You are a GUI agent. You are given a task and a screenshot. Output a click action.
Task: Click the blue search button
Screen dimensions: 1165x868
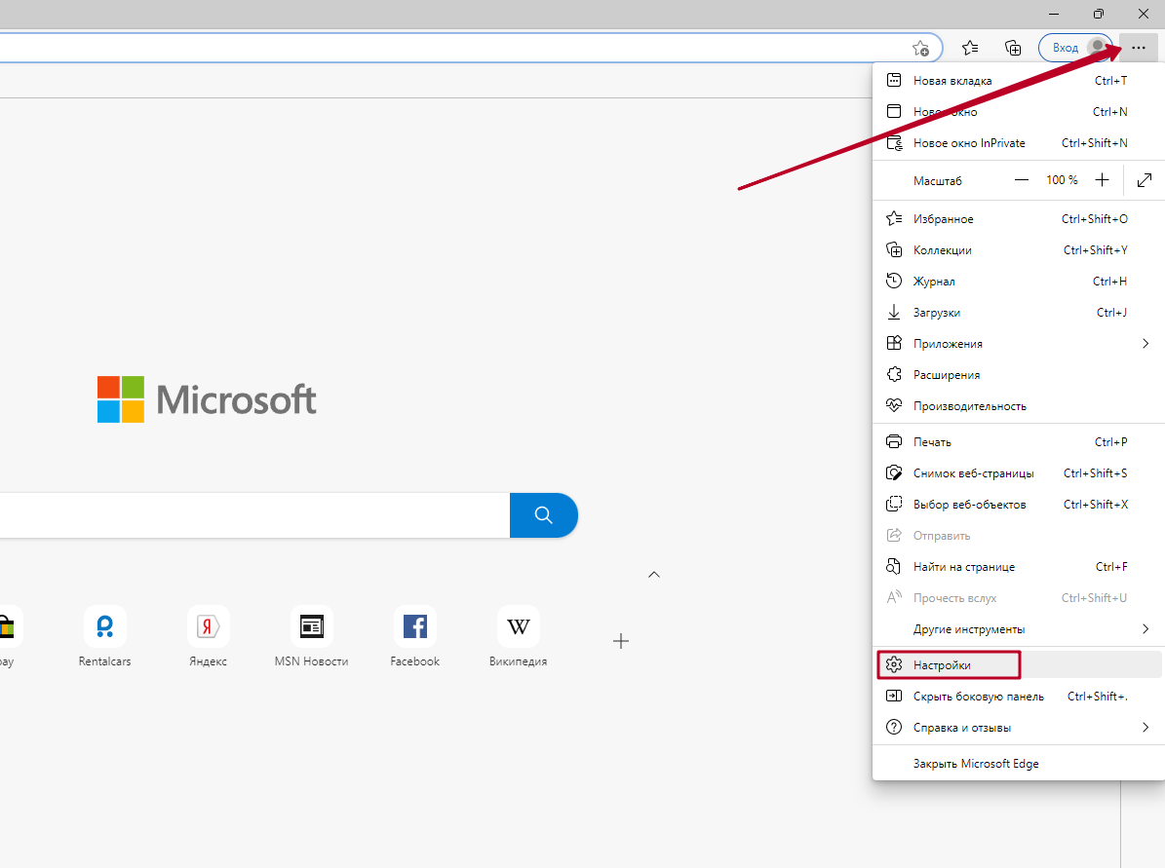coord(544,515)
